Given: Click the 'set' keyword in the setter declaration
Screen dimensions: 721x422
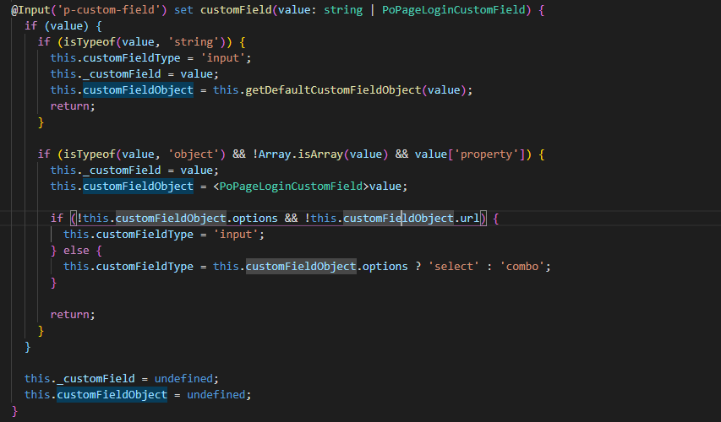Looking at the screenshot, I should pyautogui.click(x=183, y=9).
